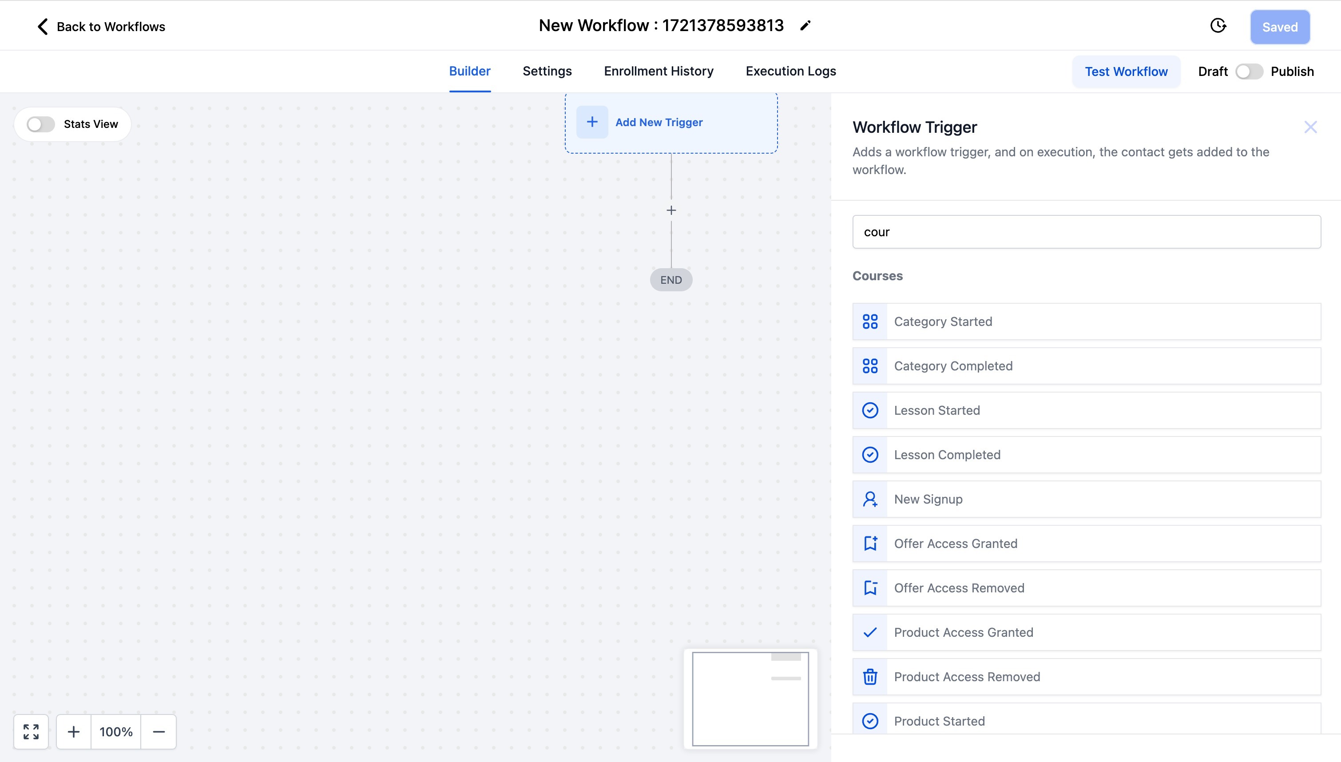This screenshot has height=762, width=1341.
Task: Zoom in with the plus icon
Action: click(74, 732)
